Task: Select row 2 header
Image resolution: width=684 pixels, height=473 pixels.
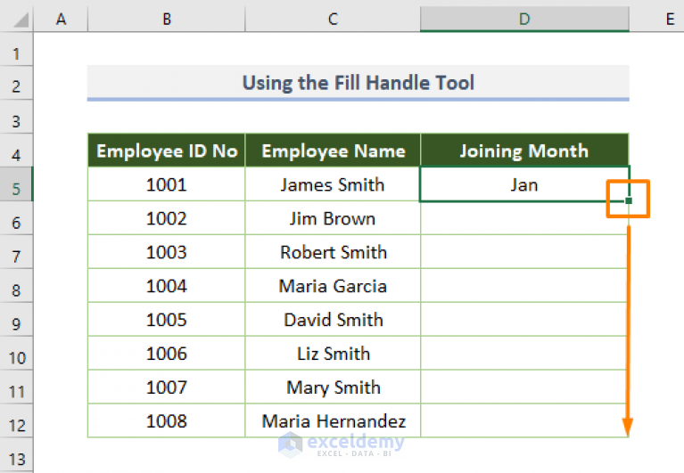Action: point(16,83)
